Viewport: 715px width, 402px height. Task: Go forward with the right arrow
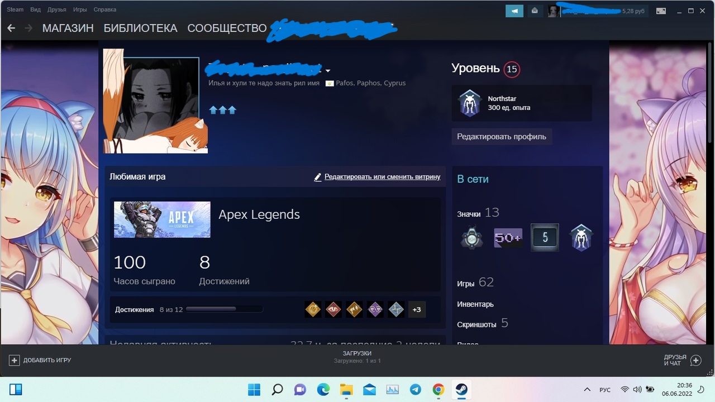[x=28, y=28]
